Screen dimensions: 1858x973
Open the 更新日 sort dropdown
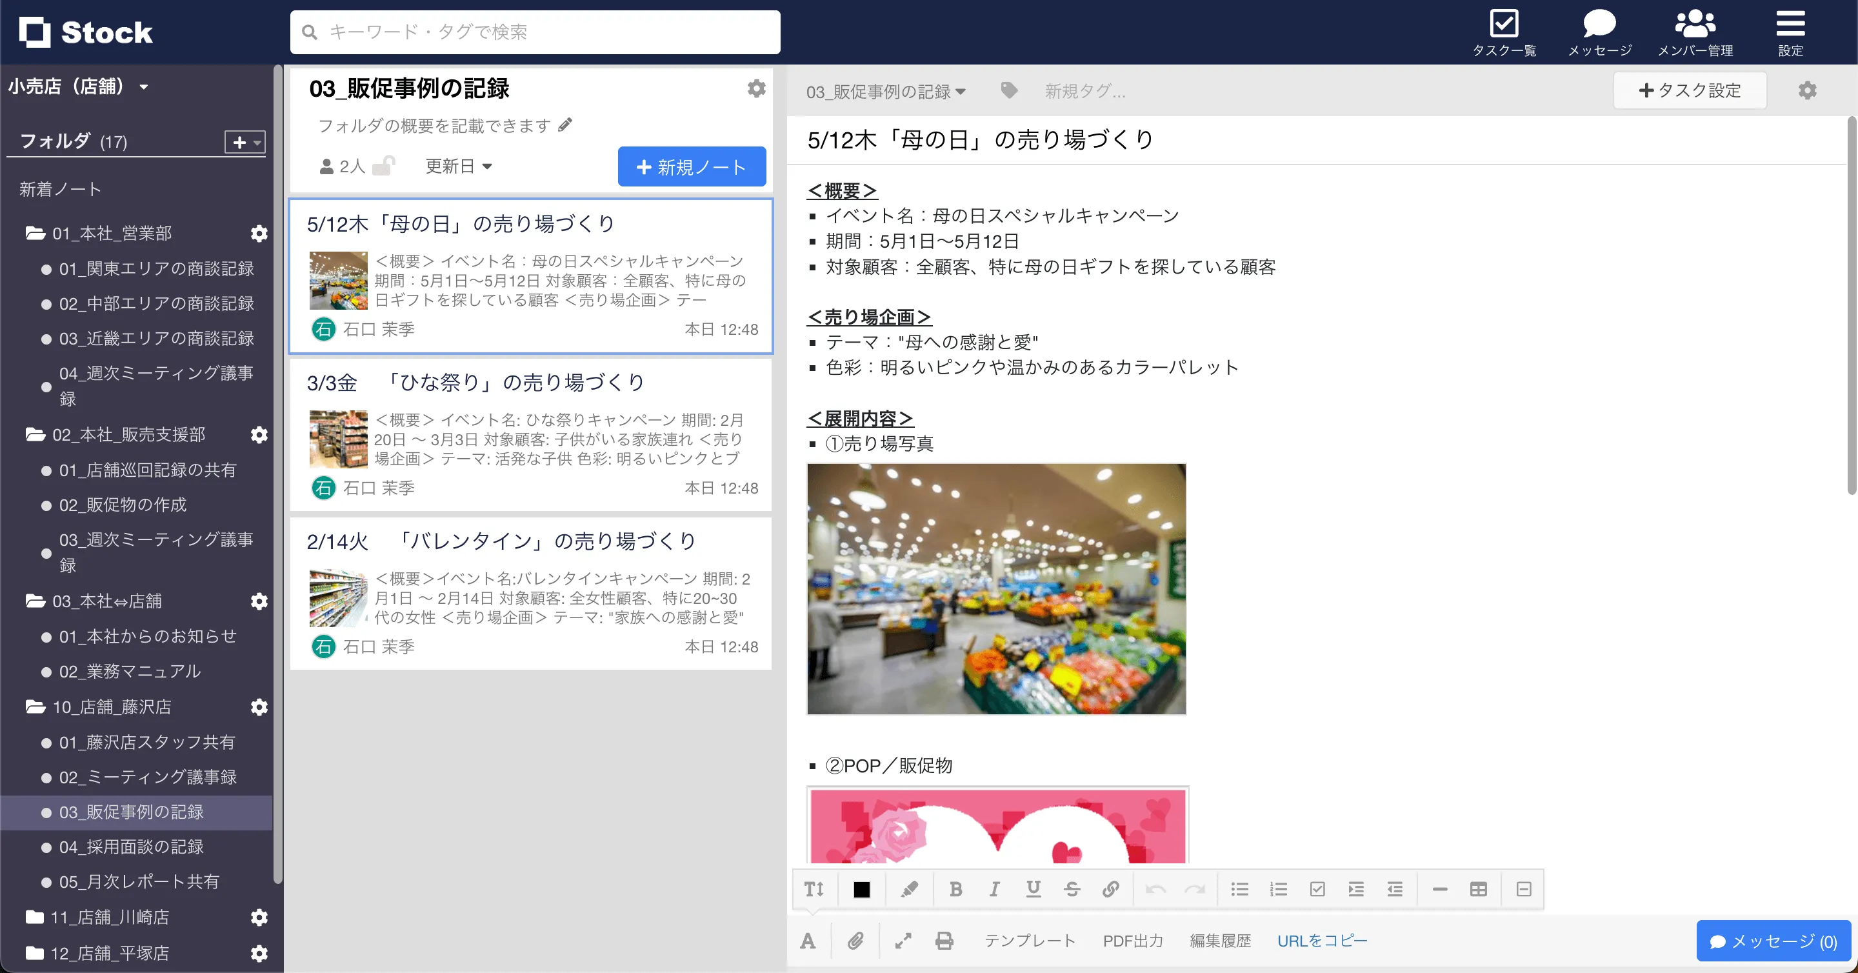coord(459,166)
